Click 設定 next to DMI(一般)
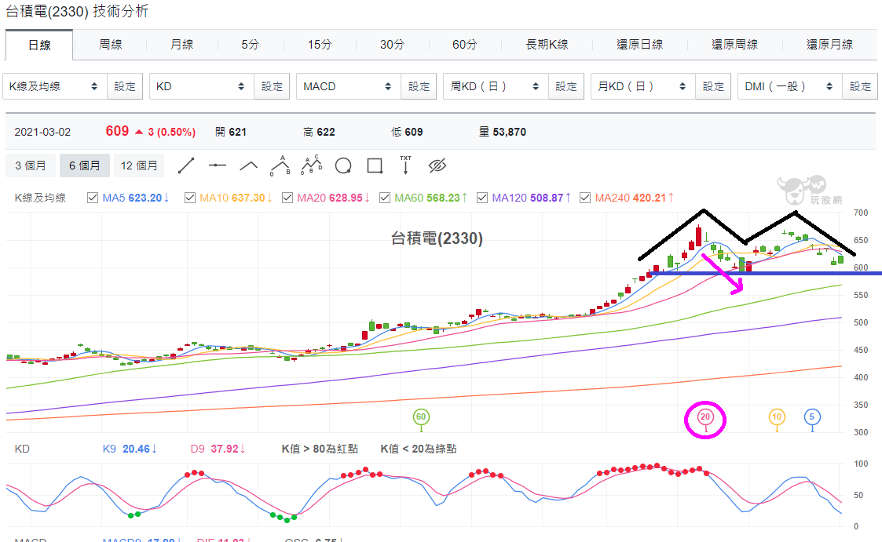Viewport: 882px width, 542px height. point(860,86)
